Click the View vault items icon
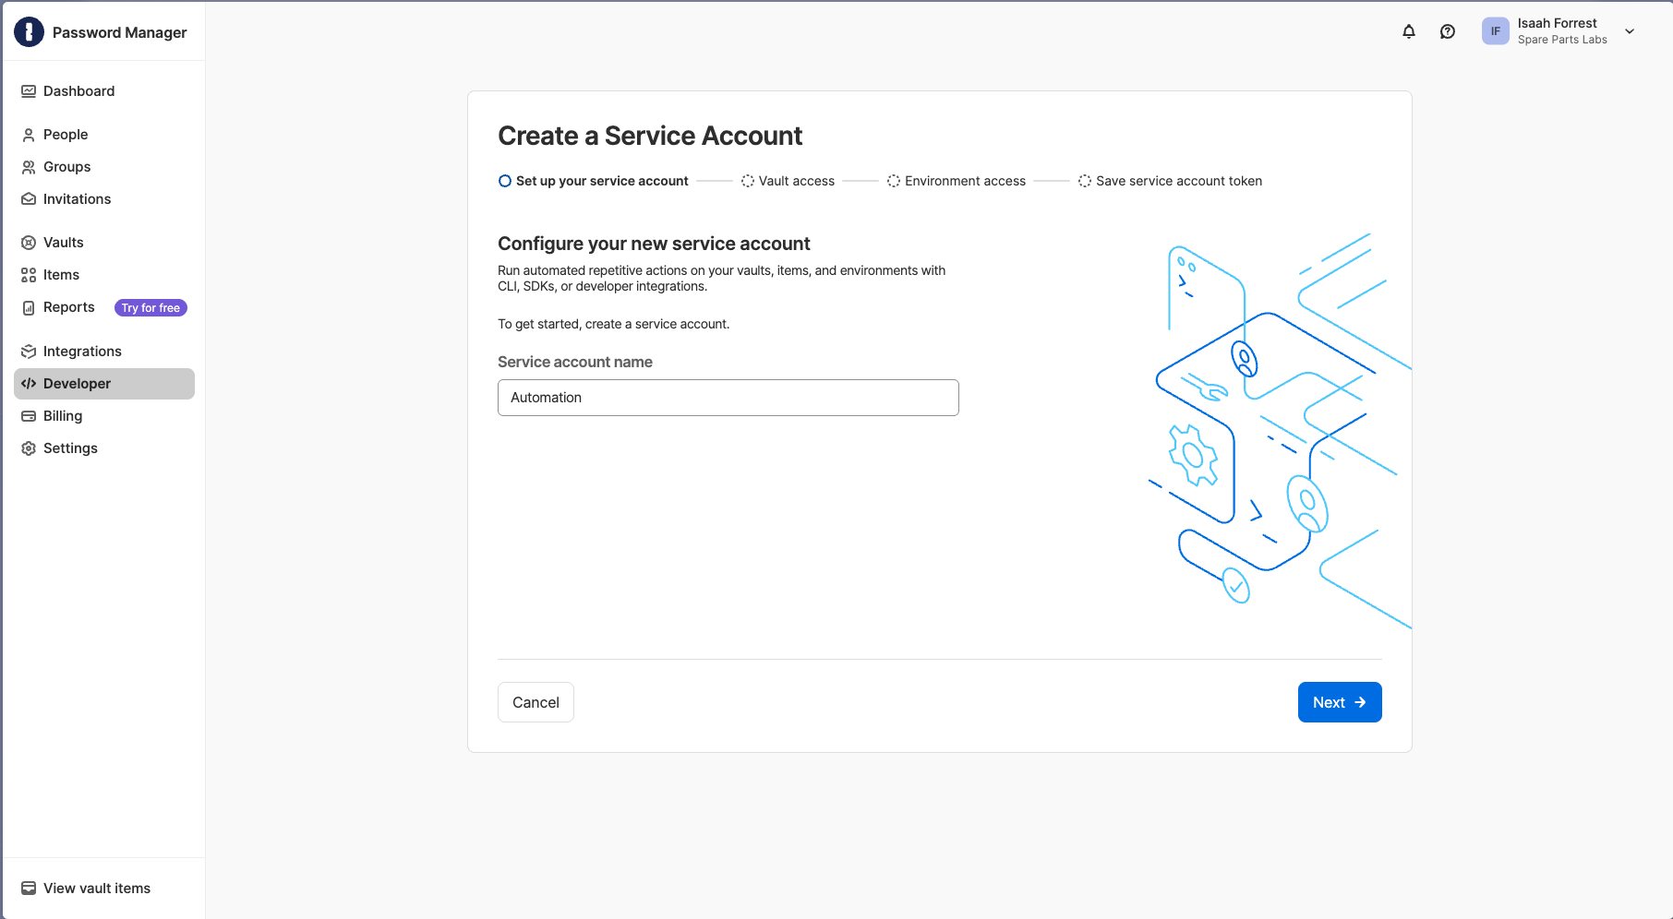 coord(29,889)
